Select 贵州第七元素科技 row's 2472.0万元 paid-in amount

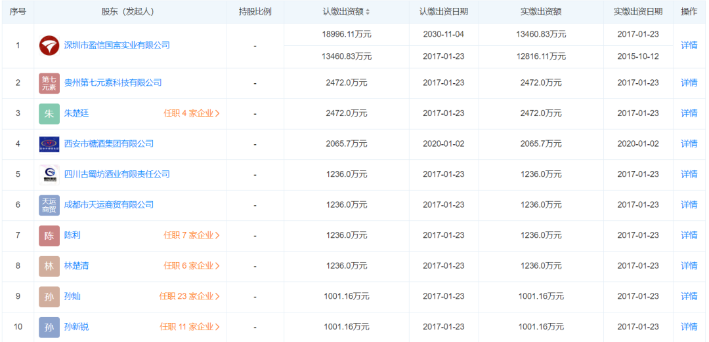[541, 83]
